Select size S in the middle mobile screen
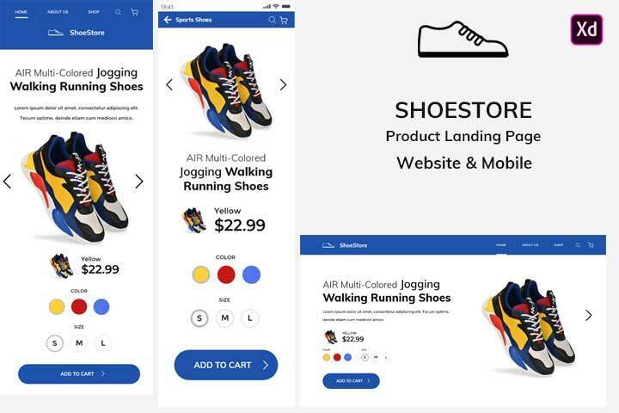This screenshot has width=619, height=413. pyautogui.click(x=199, y=318)
